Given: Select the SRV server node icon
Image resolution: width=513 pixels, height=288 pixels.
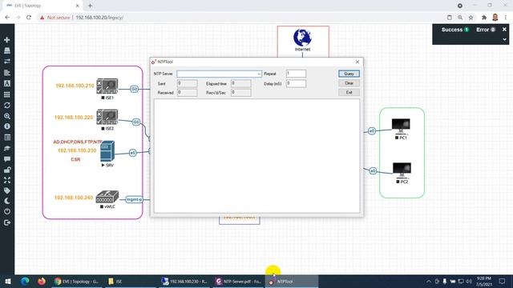Looking at the screenshot, I should pos(107,151).
